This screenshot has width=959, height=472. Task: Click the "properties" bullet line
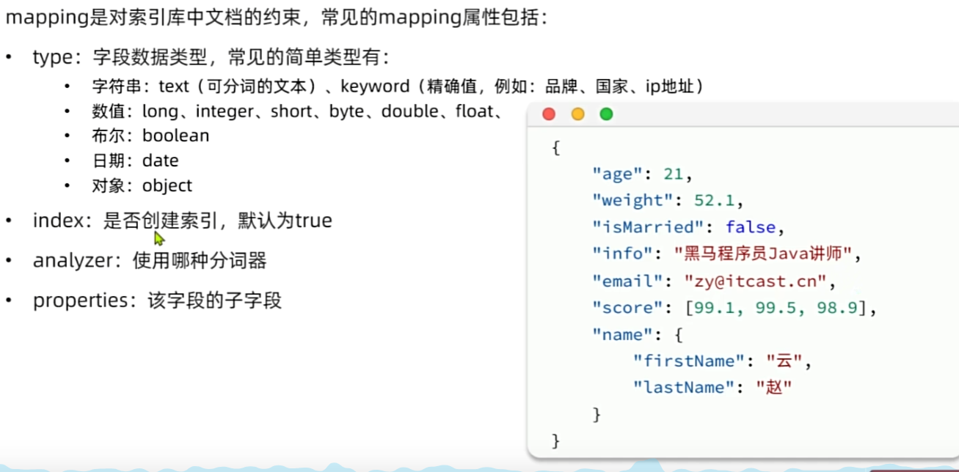click(x=157, y=300)
